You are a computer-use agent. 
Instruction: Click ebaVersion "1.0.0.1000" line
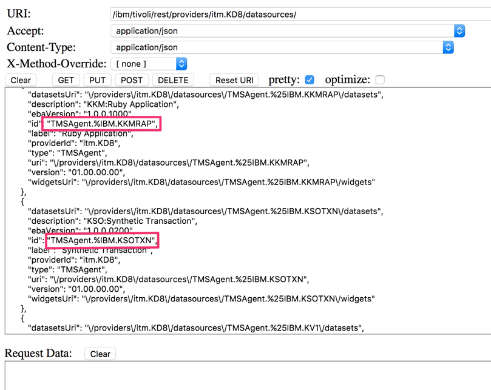tap(81, 113)
